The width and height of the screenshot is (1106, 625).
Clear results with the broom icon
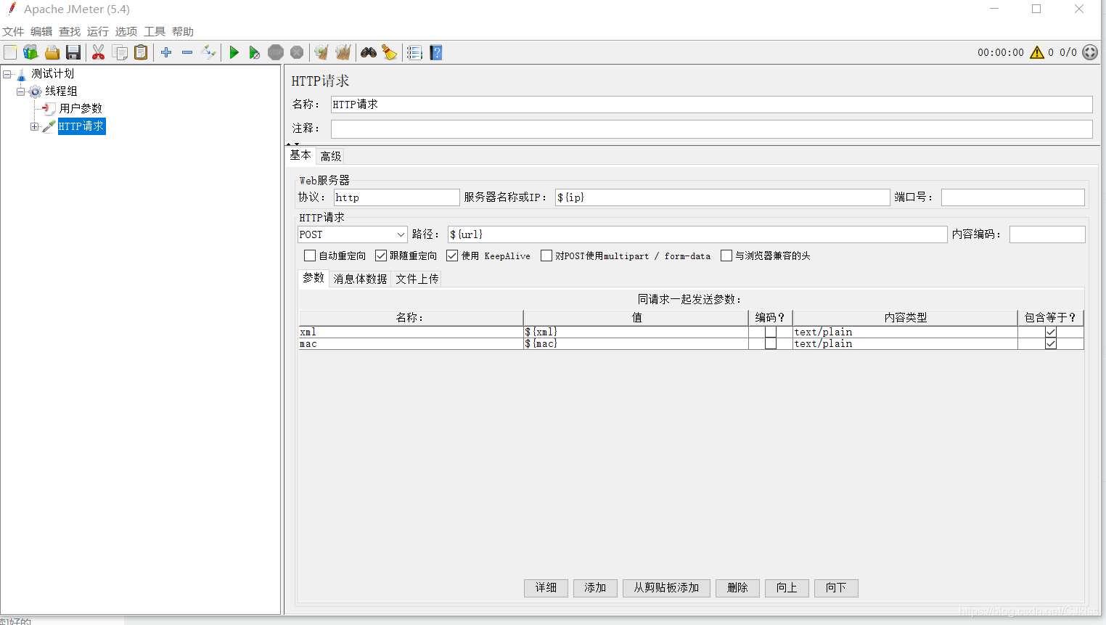[x=321, y=52]
